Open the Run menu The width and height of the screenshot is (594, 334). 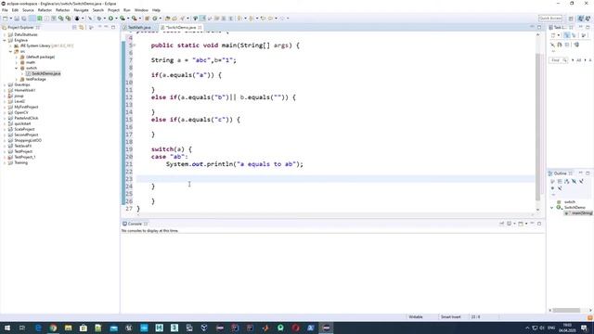[x=127, y=10]
